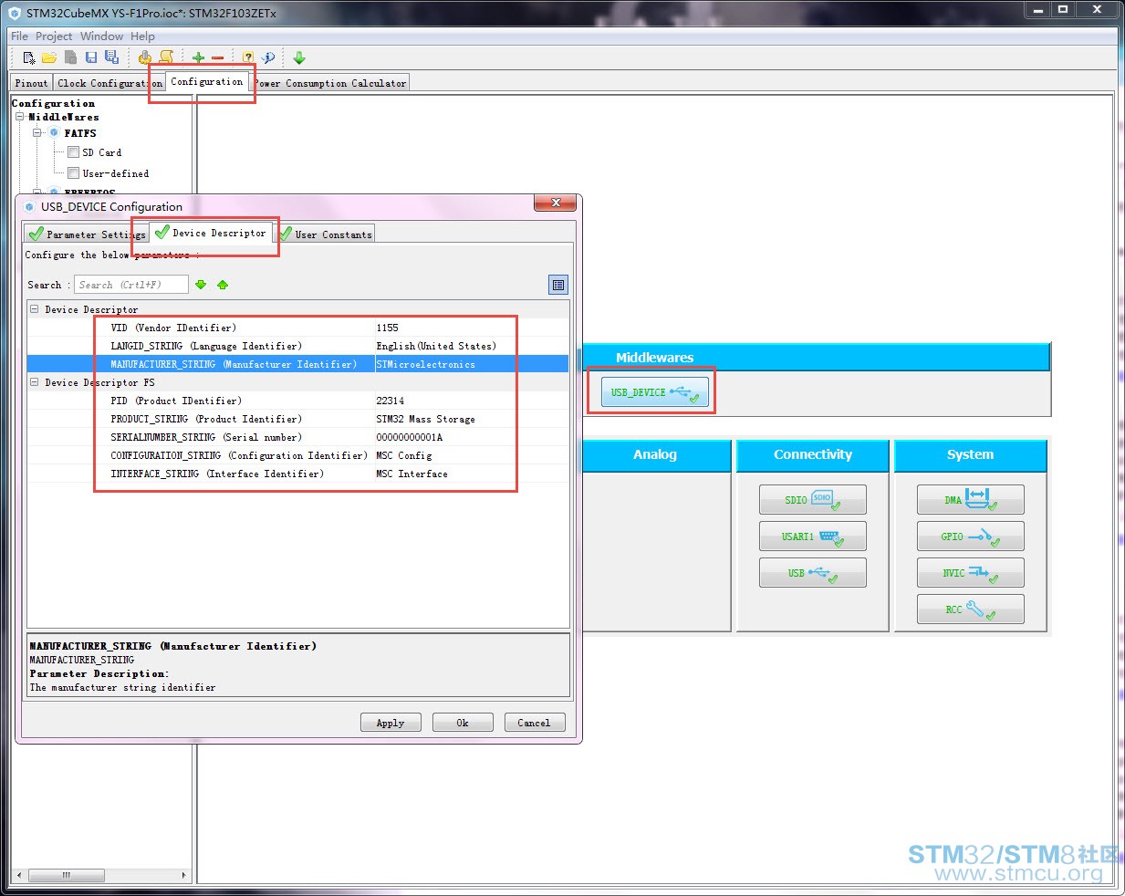Click the green download arrow toolbar icon
The height and width of the screenshot is (896, 1125).
pyautogui.click(x=299, y=57)
